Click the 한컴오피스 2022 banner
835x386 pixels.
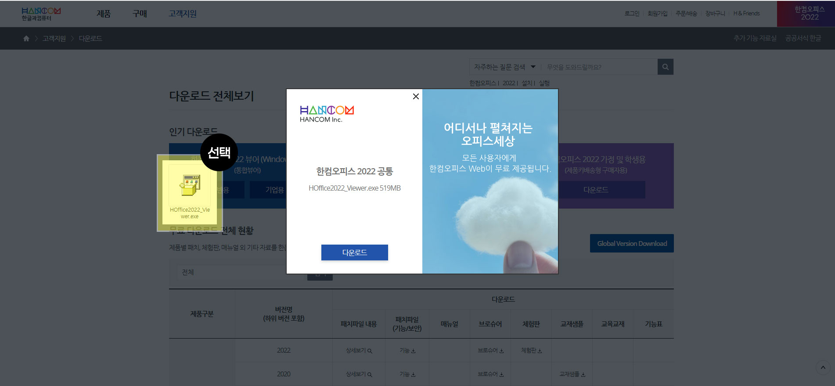806,14
